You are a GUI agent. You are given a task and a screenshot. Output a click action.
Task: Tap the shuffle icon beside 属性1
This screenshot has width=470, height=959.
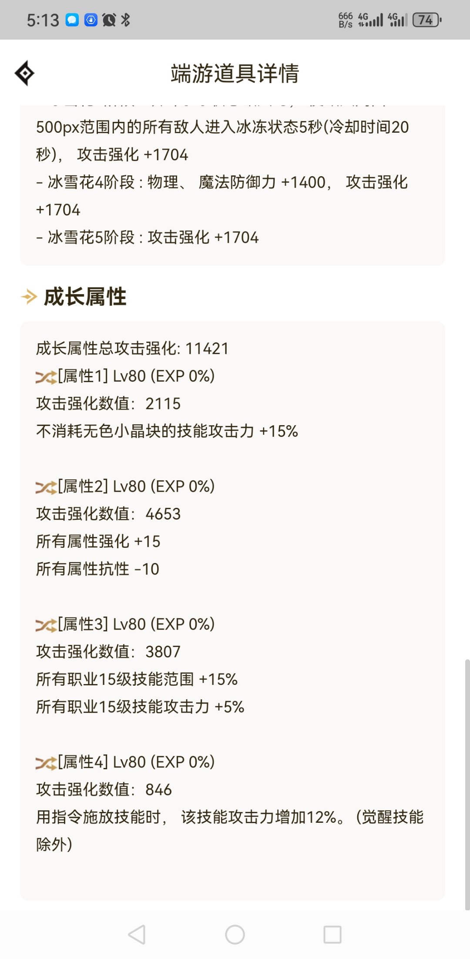point(46,377)
